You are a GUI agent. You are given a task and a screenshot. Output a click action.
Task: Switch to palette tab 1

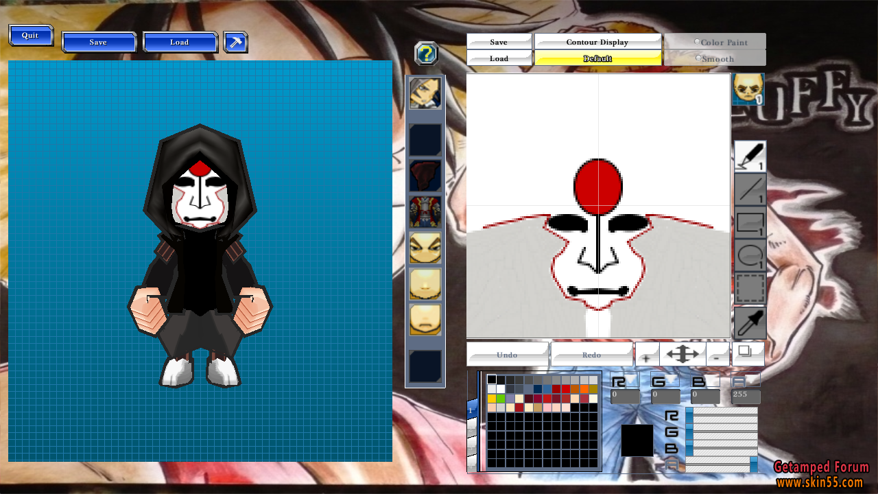(x=471, y=409)
